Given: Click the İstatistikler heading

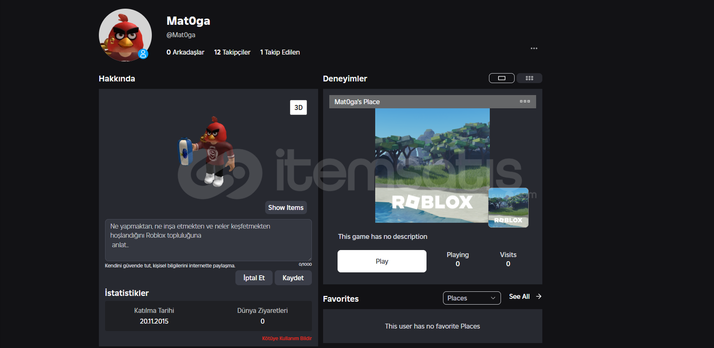Looking at the screenshot, I should point(127,293).
